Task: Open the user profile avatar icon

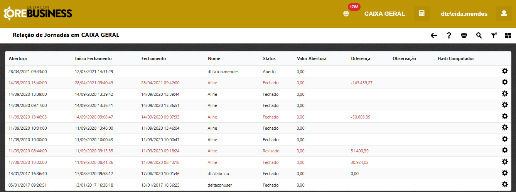Action: coord(504,14)
